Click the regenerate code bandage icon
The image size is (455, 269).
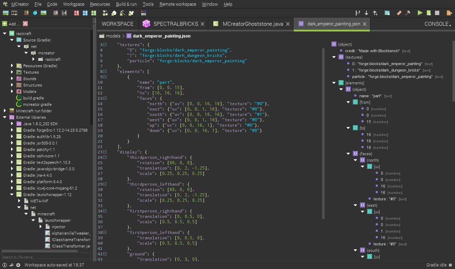[399, 13]
